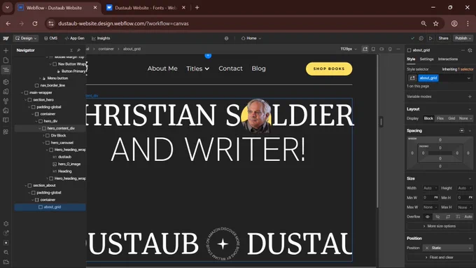The width and height of the screenshot is (476, 268).
Task: Click the selector state icon before about_grid class
Action: point(412,78)
